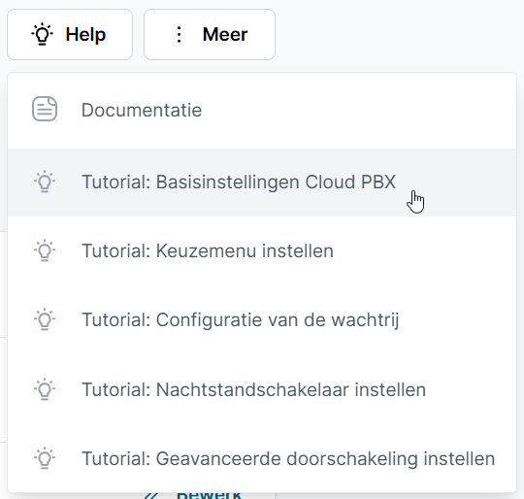Click lightbulb icon beside Geavanceerde doorschakeling instellen
This screenshot has height=499, width=524.
(x=45, y=458)
